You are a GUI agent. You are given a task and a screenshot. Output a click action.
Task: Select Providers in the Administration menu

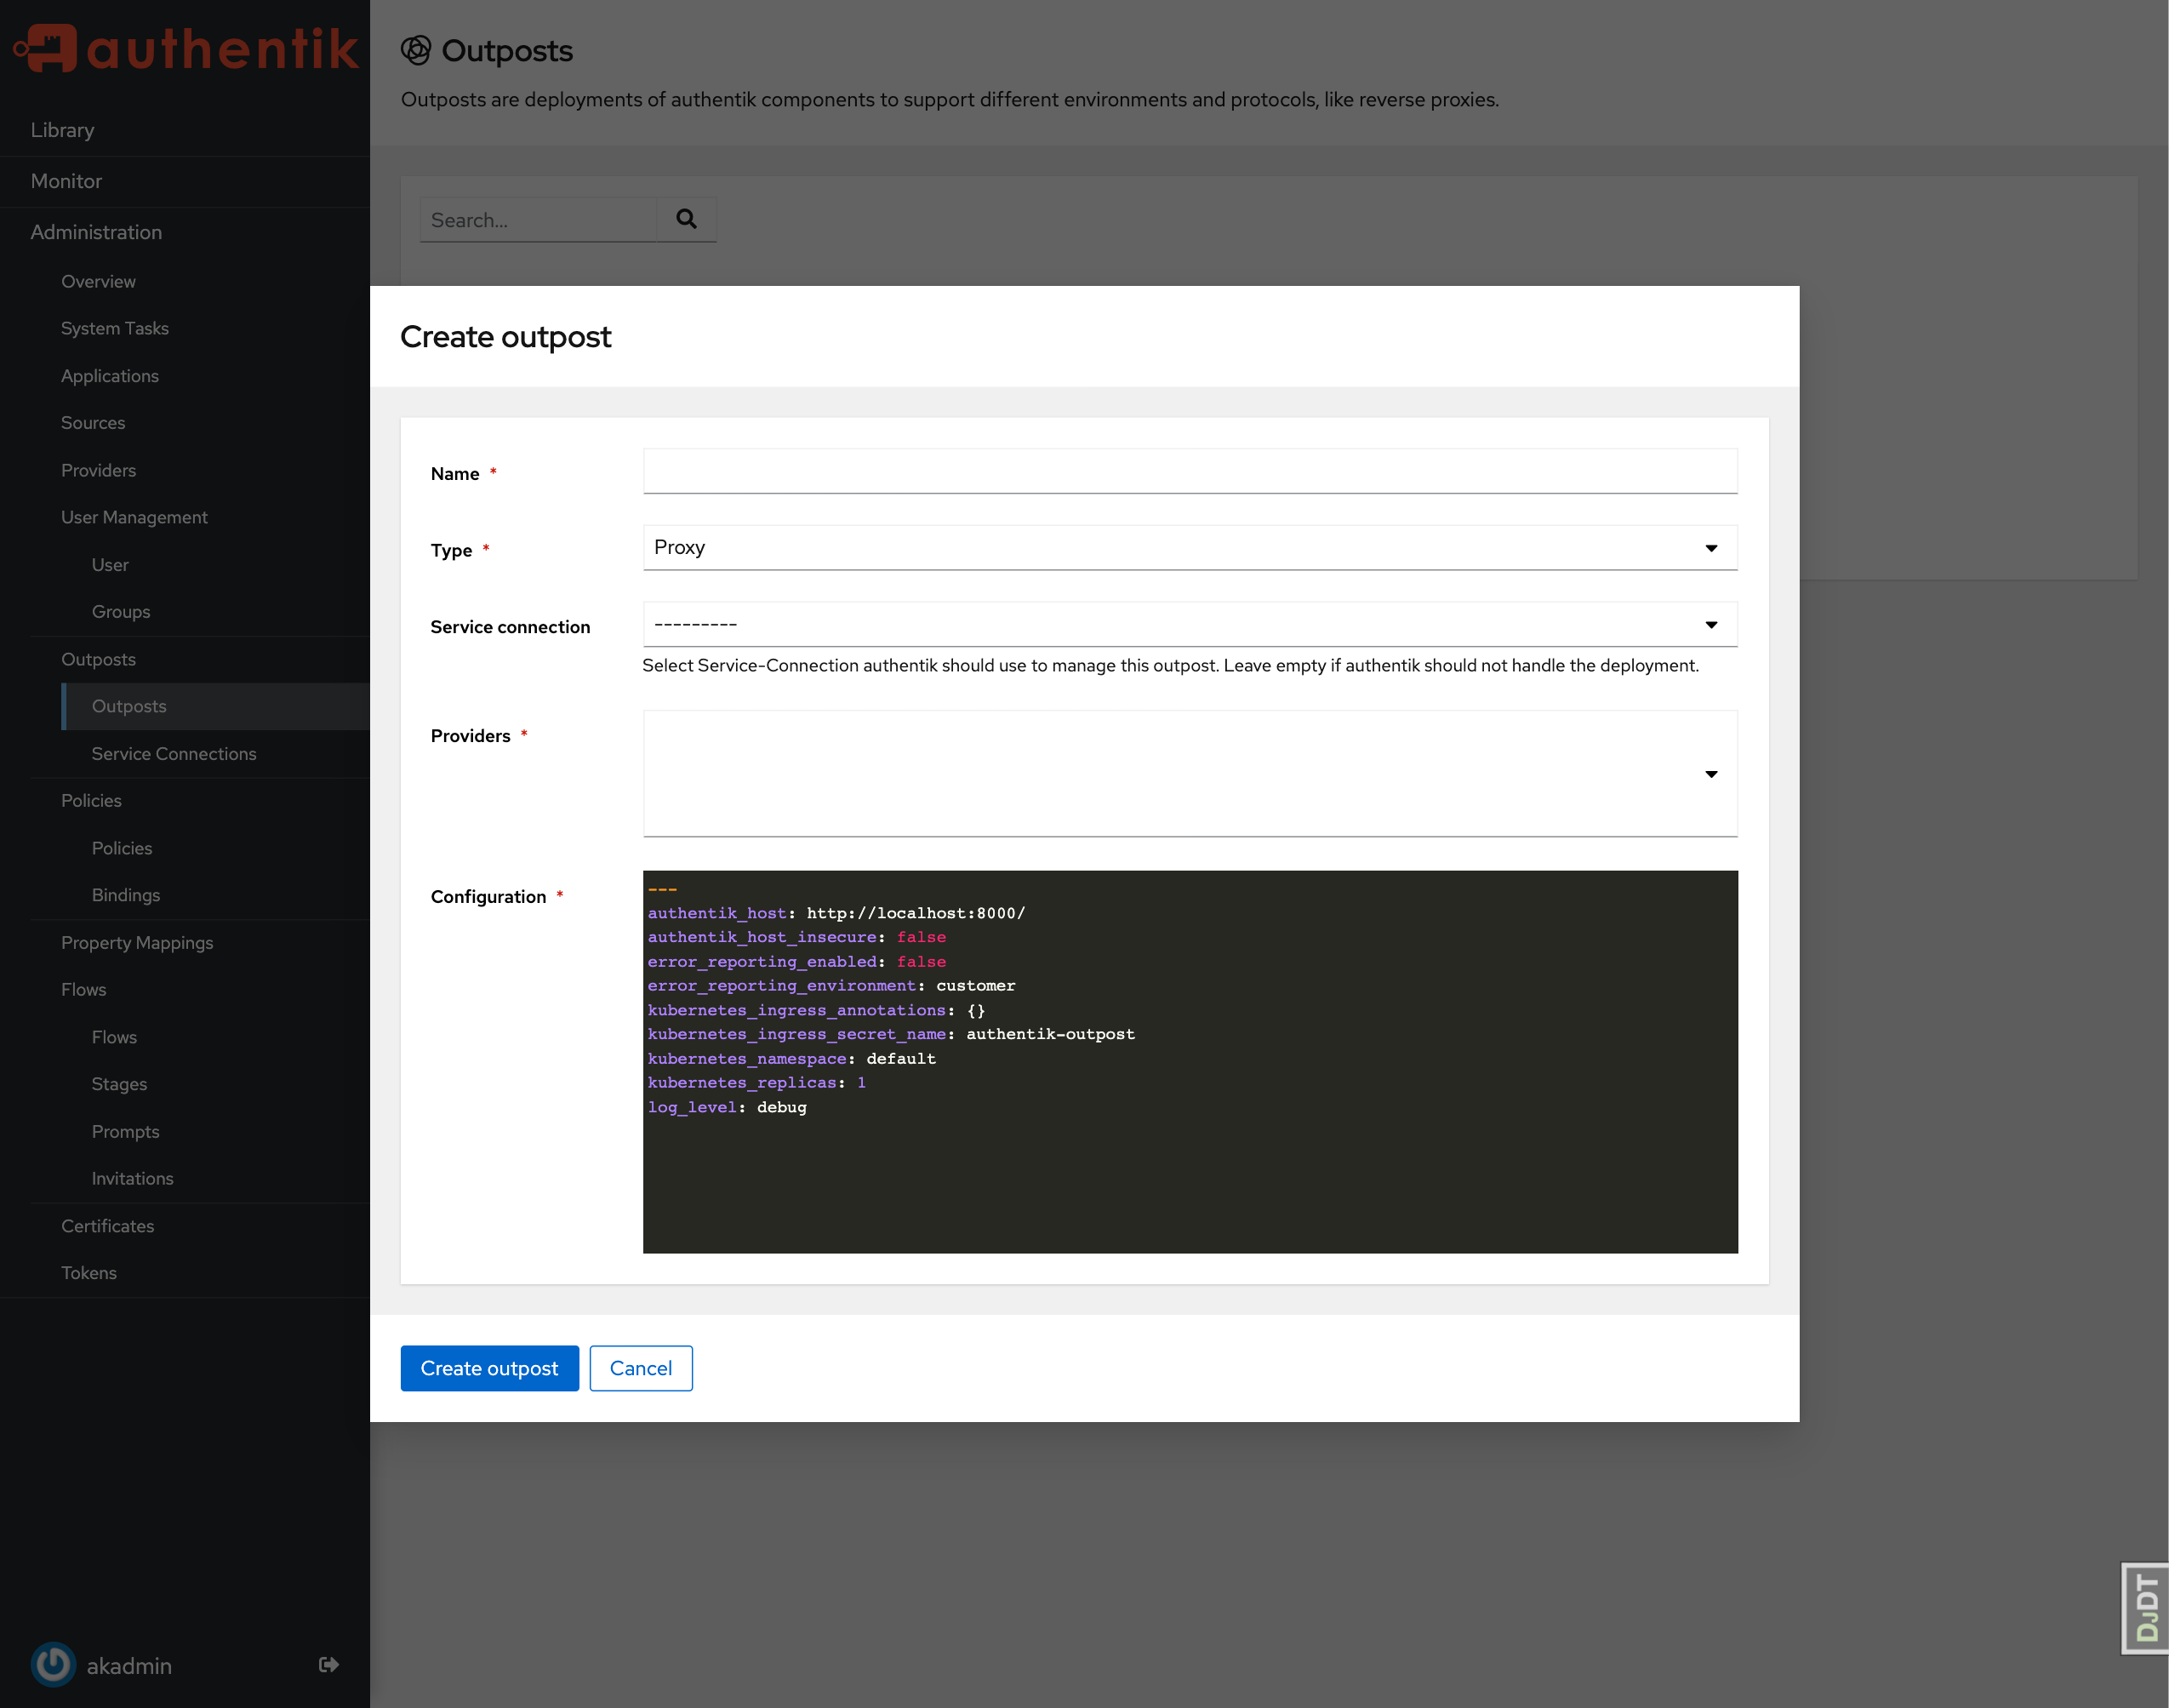(98, 470)
